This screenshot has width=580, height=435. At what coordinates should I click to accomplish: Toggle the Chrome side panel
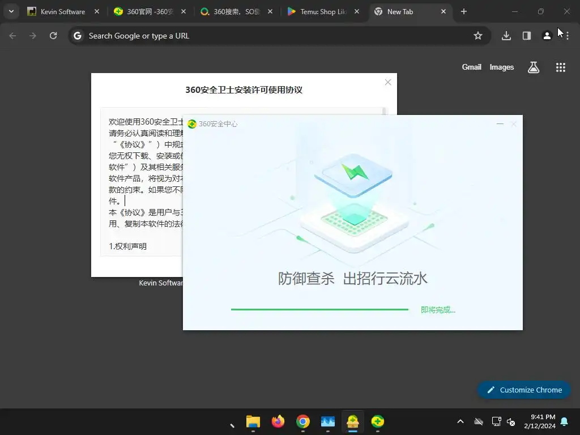point(526,36)
